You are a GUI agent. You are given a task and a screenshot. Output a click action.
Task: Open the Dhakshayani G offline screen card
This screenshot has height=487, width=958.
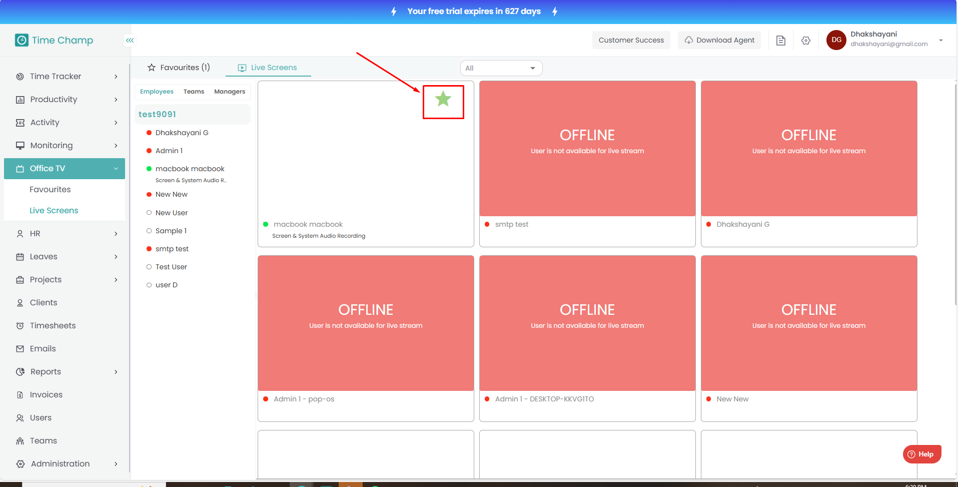tap(809, 164)
